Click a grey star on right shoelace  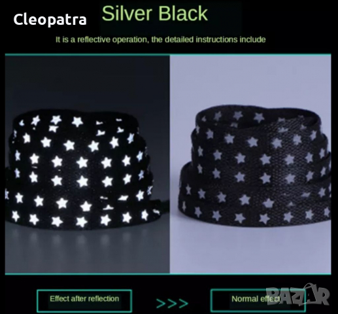coord(241,158)
